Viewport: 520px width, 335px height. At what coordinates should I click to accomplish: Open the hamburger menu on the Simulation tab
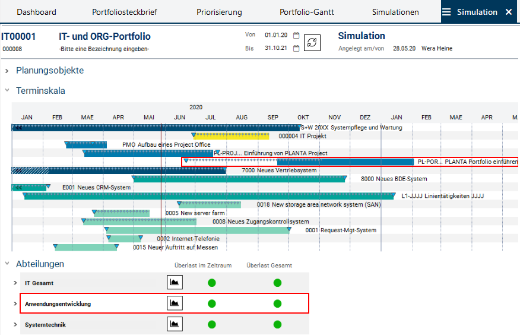447,12
